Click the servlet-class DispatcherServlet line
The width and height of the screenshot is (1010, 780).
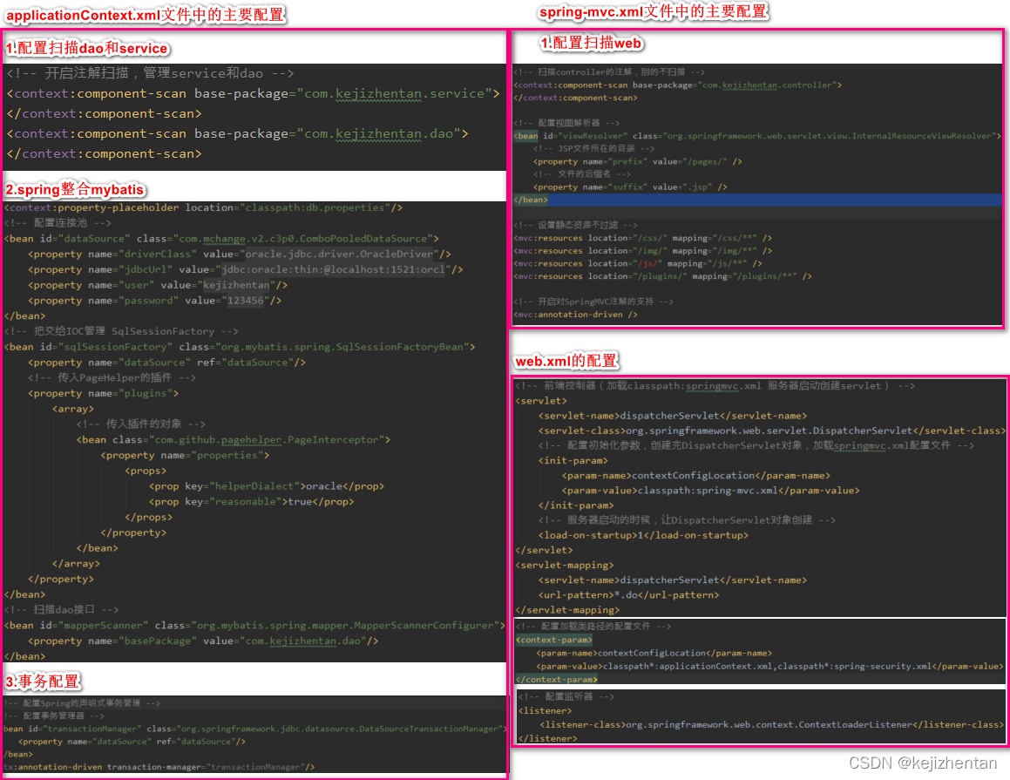[772, 431]
